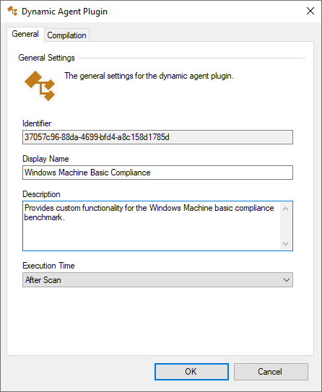Confirm changes with the OK button
This screenshot has height=392, width=322.
click(191, 372)
